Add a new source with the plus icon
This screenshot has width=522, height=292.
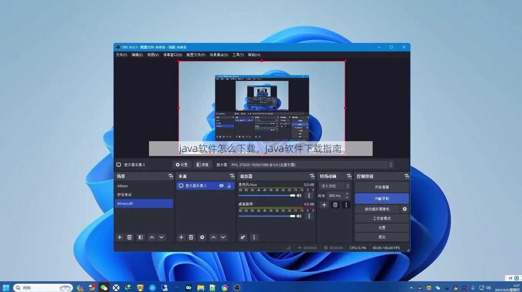click(181, 237)
